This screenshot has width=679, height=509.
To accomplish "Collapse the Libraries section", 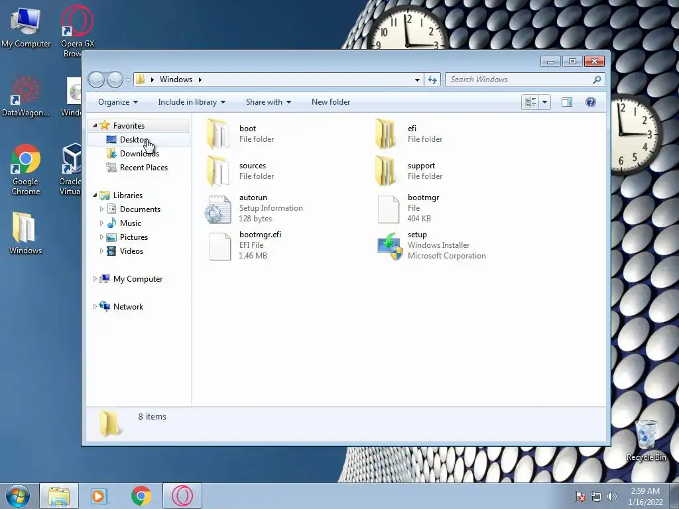I will tap(95, 196).
